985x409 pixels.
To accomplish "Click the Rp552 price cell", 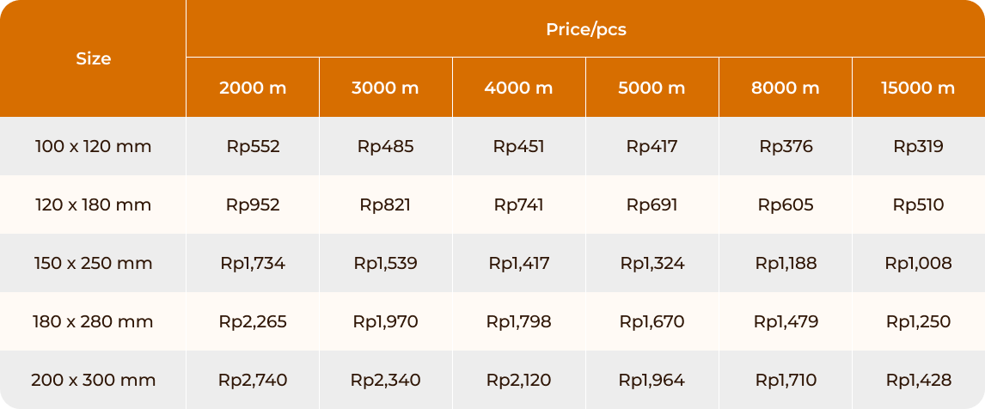I will coord(253,146).
